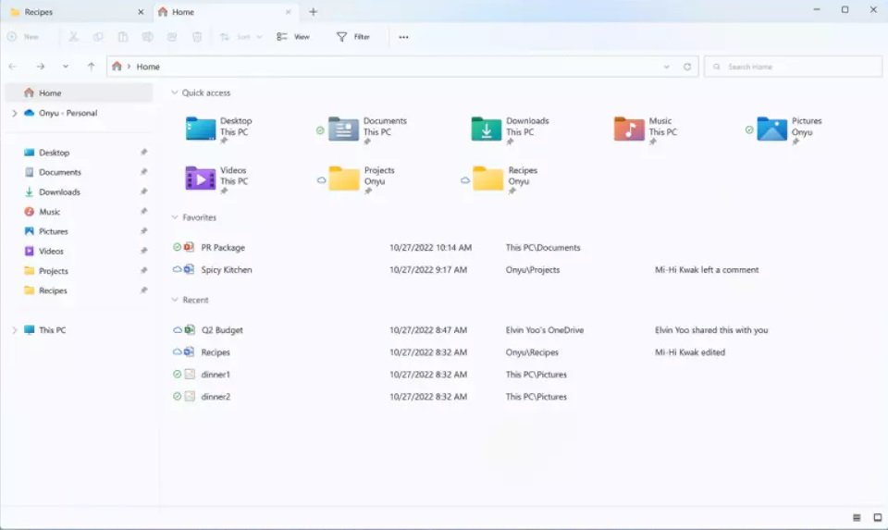Viewport: 888px width, 530px height.
Task: Select This PC in sidebar
Action: click(52, 329)
